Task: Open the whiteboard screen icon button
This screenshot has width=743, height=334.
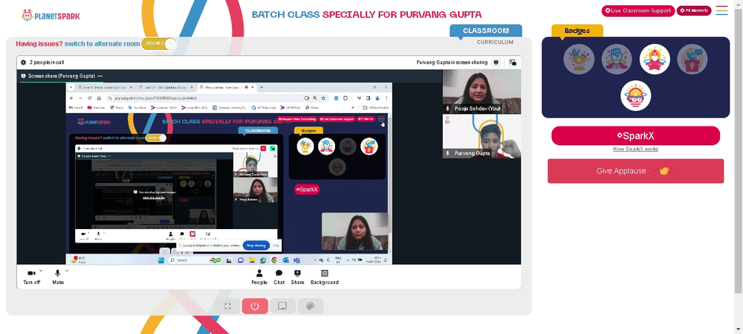Action: (x=282, y=306)
